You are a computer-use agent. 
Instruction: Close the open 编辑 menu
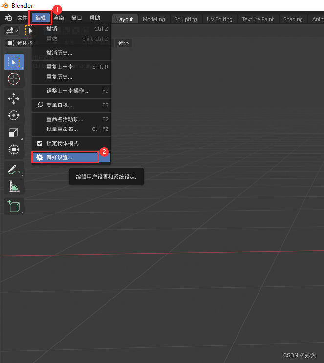(41, 18)
